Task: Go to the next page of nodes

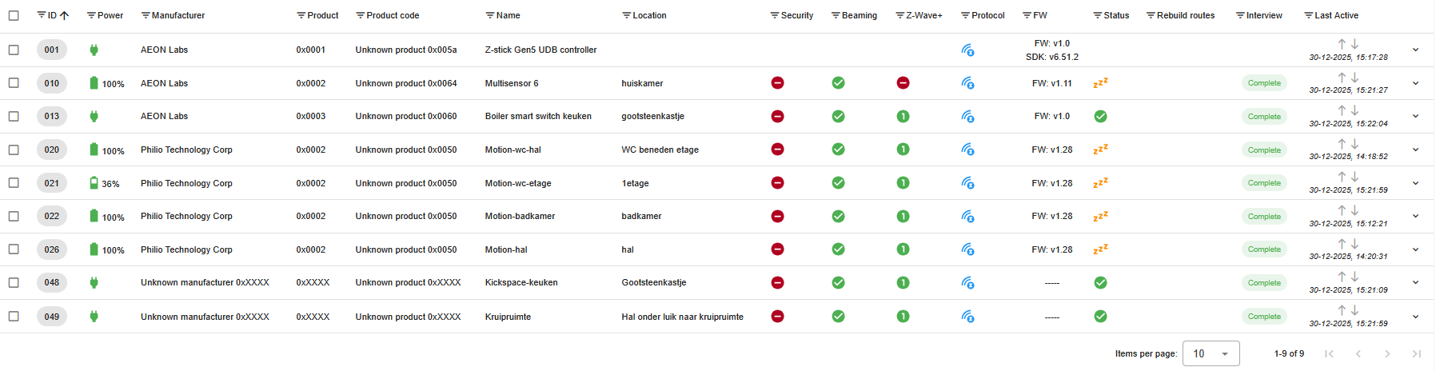Action: [1387, 353]
